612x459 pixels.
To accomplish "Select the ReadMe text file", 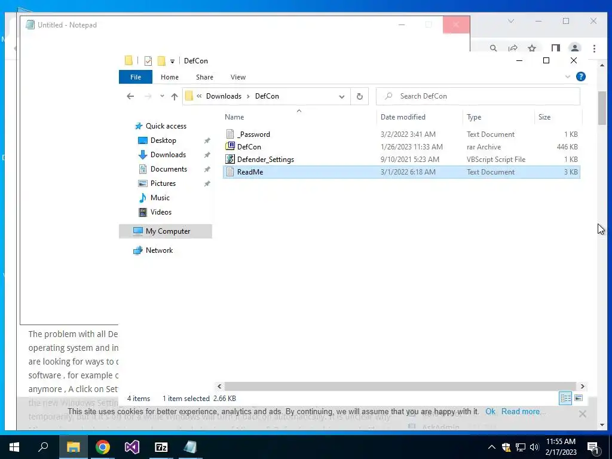I will point(402,172).
